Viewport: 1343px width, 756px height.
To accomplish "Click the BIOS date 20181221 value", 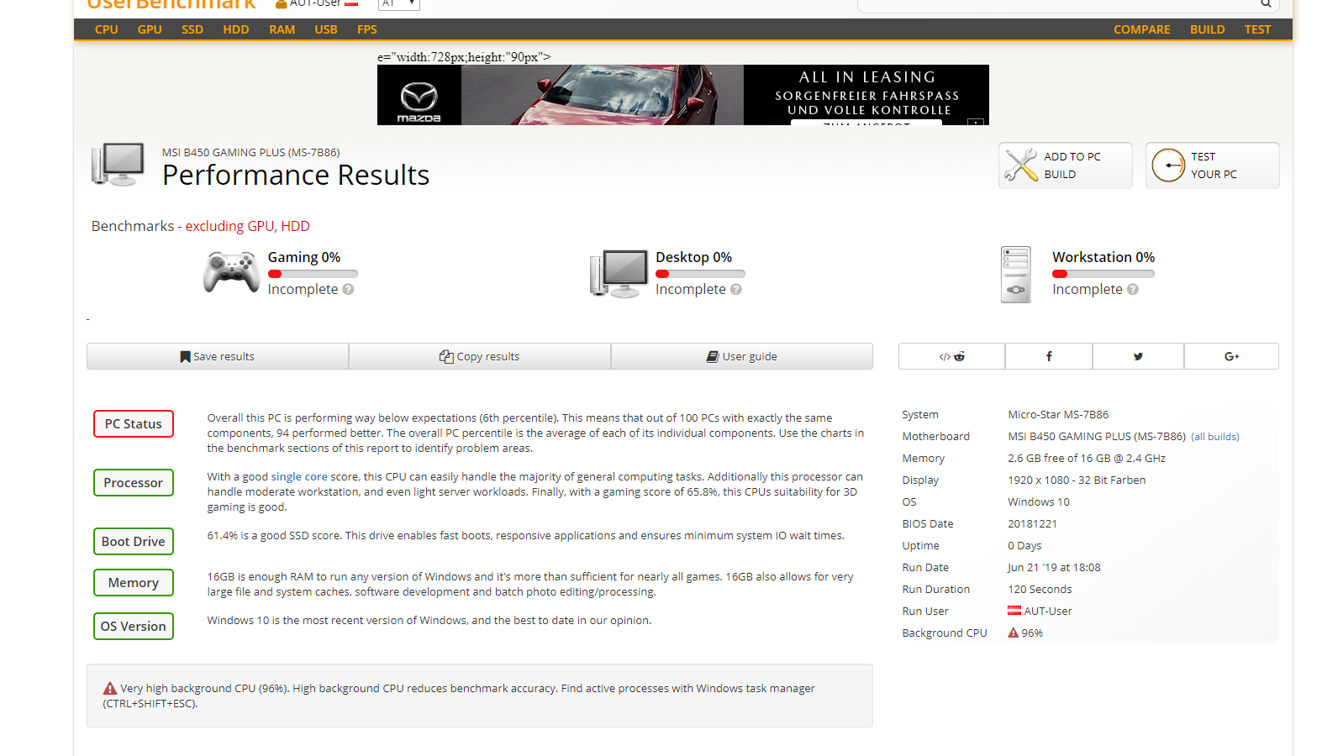I will click(x=1033, y=523).
